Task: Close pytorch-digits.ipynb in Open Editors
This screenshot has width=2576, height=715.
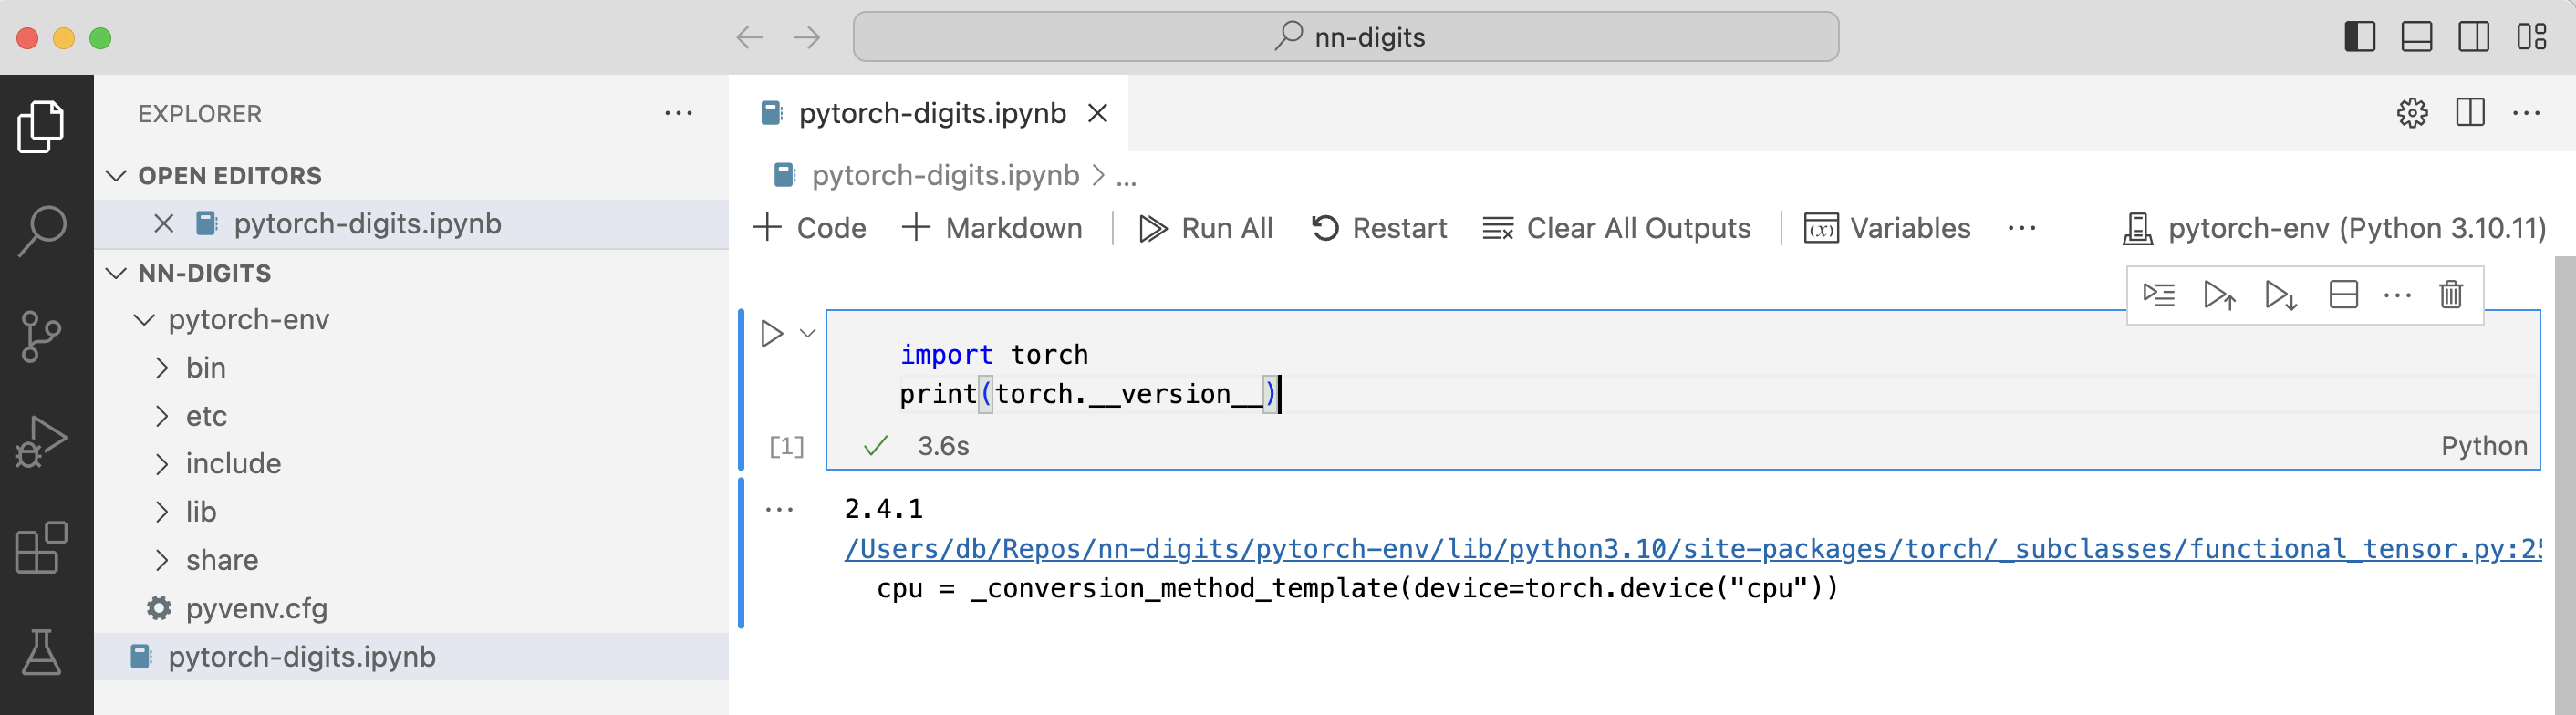Action: pyautogui.click(x=164, y=224)
